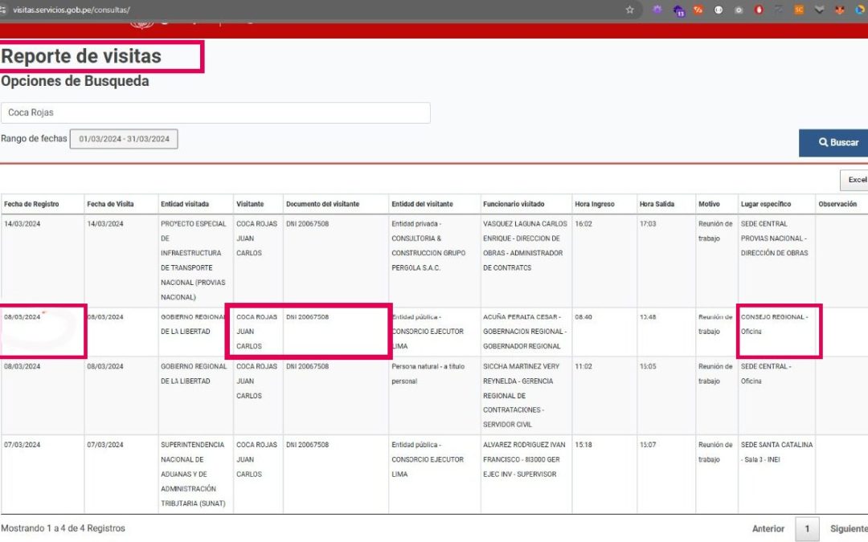Bookmark this page with the star icon

click(629, 10)
